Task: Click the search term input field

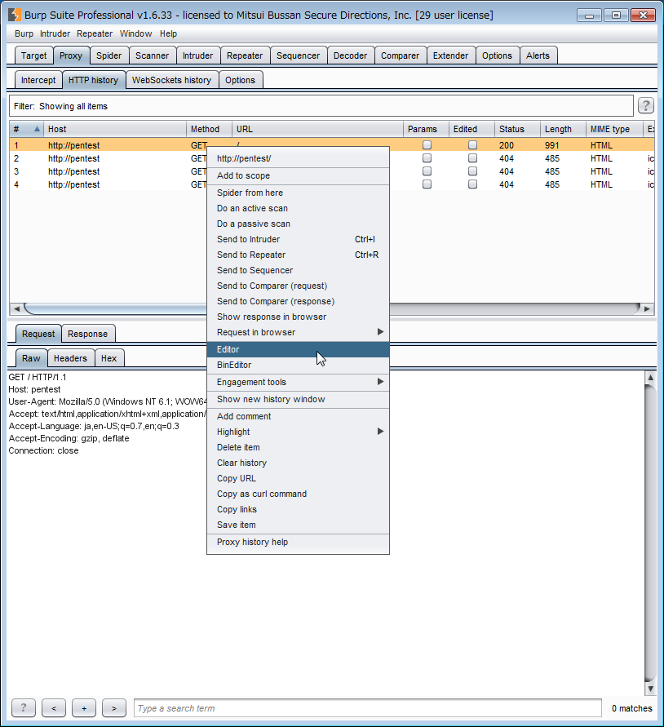Action: point(370,708)
